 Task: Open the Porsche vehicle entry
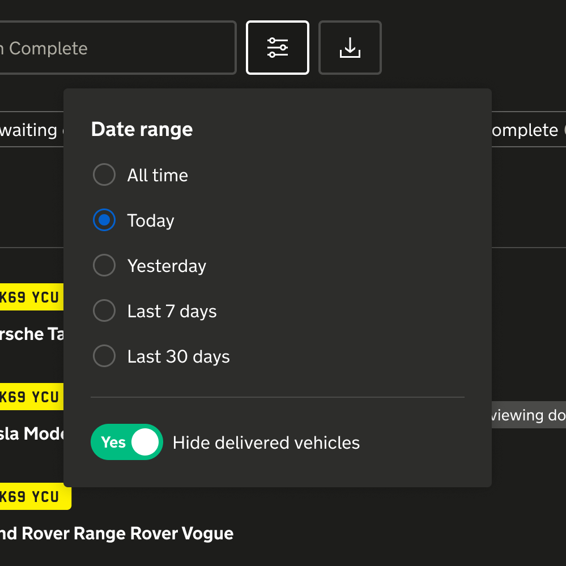[31, 334]
